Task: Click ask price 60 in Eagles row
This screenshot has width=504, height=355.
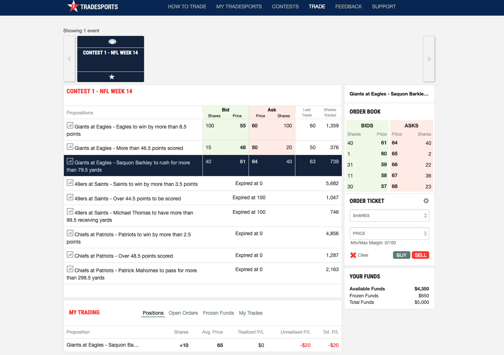Action: click(255, 126)
